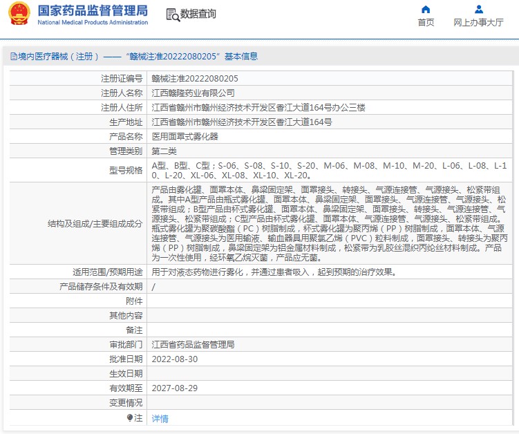Click the product name 医用面罩式雾化器
This screenshot has width=519, height=434.
(x=185, y=137)
